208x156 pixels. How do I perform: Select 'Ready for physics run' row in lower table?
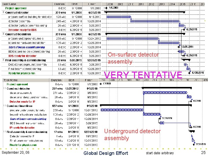point(50,145)
